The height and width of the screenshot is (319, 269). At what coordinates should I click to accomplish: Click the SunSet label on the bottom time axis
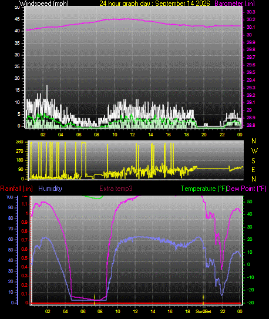pos(204,311)
